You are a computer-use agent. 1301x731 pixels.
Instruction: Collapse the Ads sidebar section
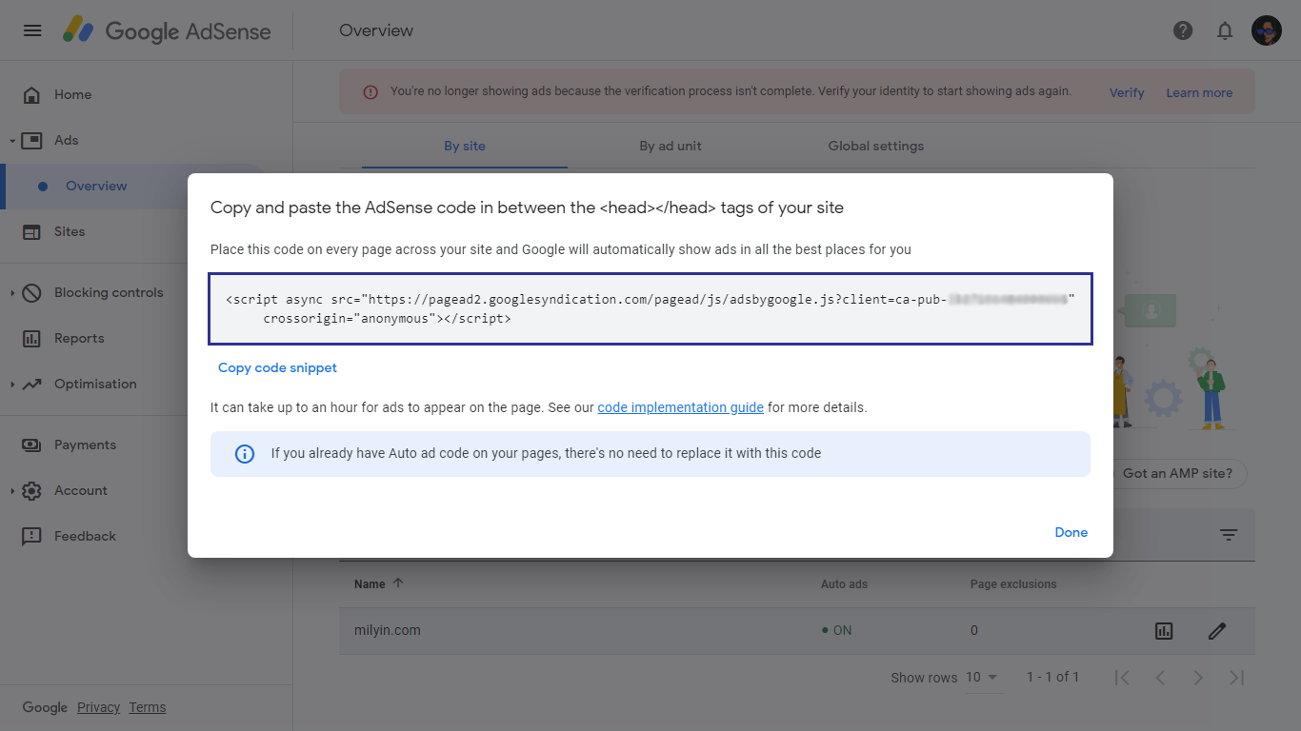coord(12,140)
